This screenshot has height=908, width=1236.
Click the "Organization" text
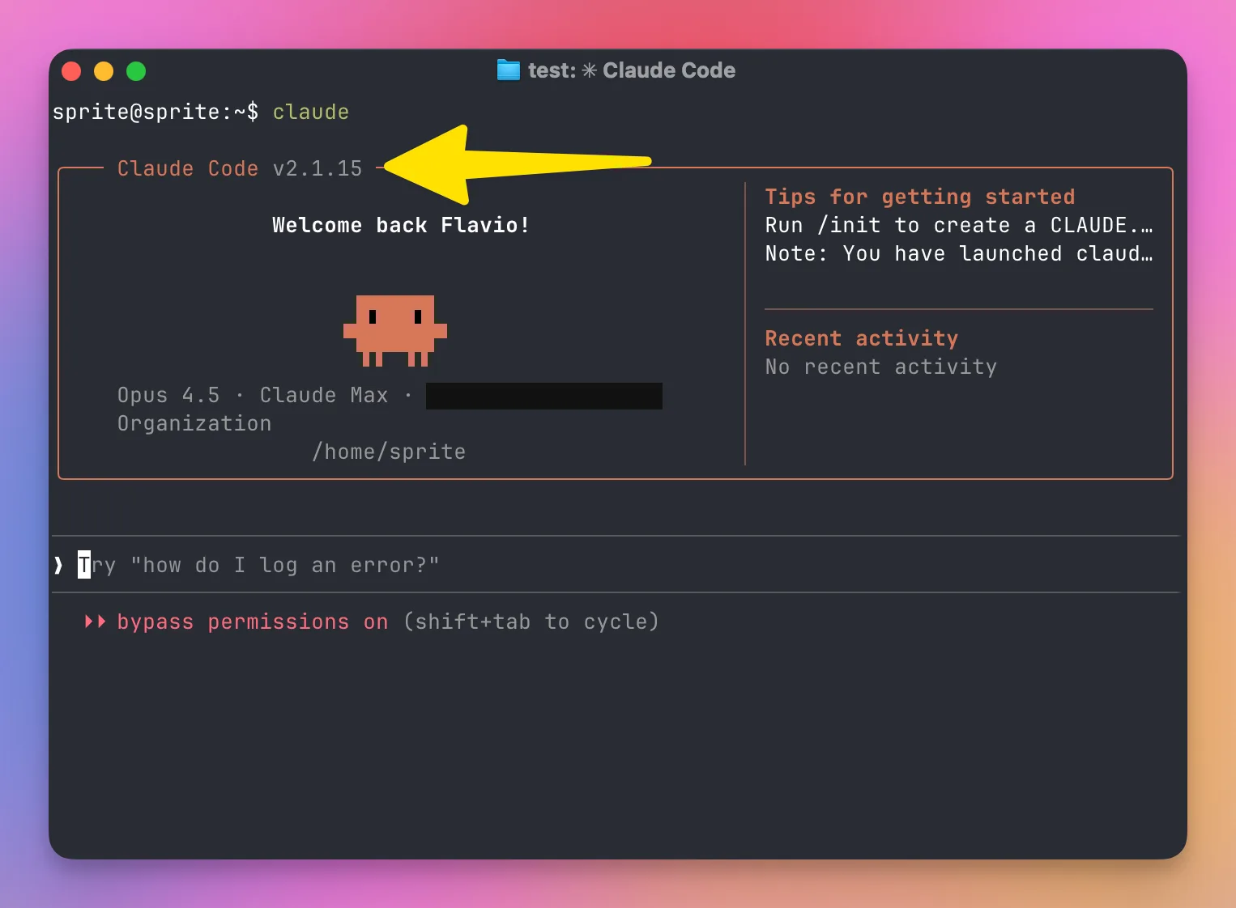tap(194, 423)
